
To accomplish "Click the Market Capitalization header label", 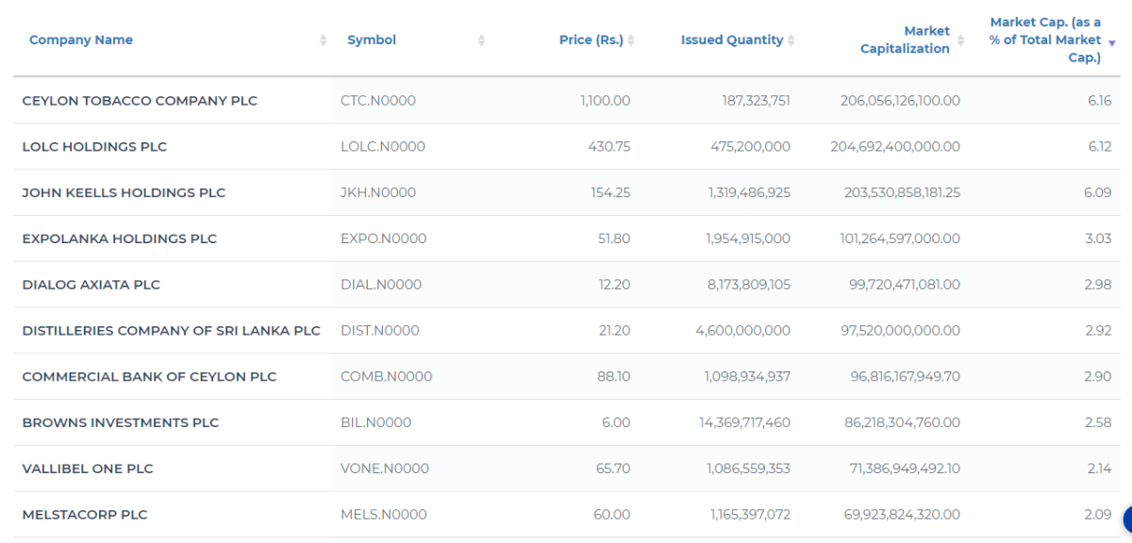I will click(905, 40).
